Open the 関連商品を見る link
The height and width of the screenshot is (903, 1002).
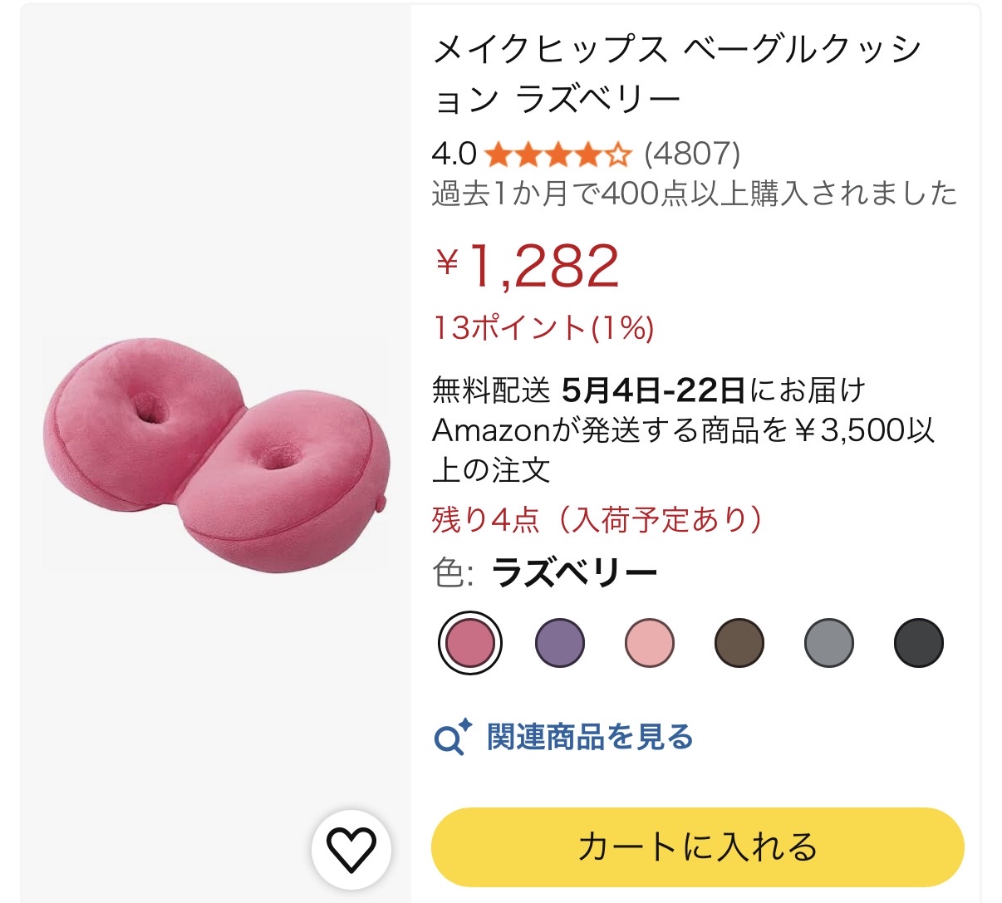click(590, 737)
